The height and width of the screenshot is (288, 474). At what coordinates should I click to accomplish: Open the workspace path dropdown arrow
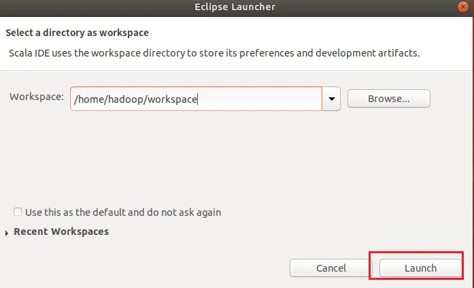click(x=331, y=99)
